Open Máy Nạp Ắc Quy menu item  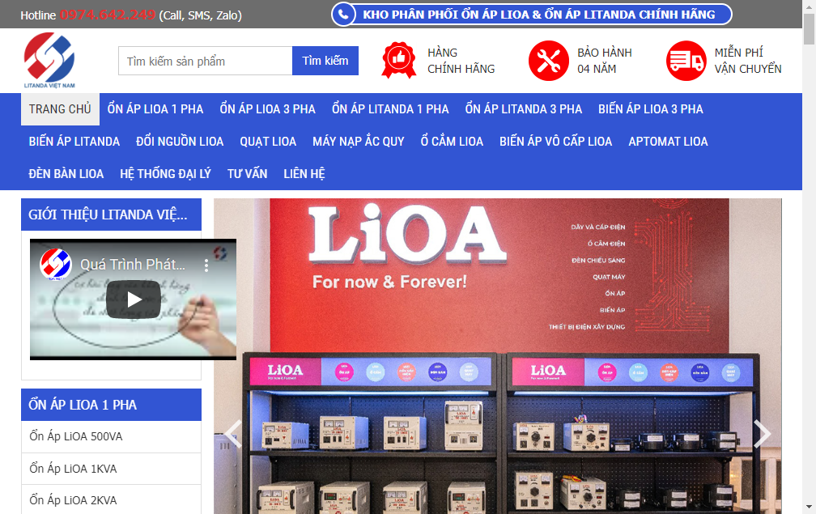point(358,142)
